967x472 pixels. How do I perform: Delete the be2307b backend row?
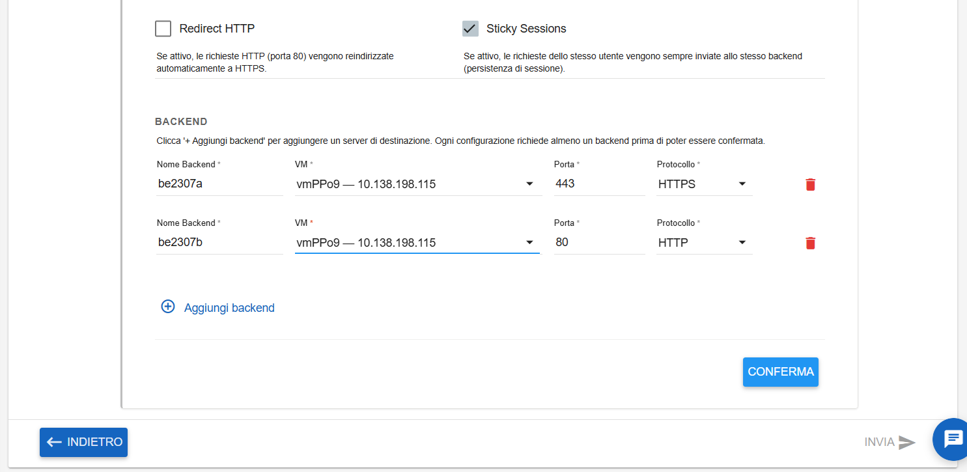coord(810,243)
